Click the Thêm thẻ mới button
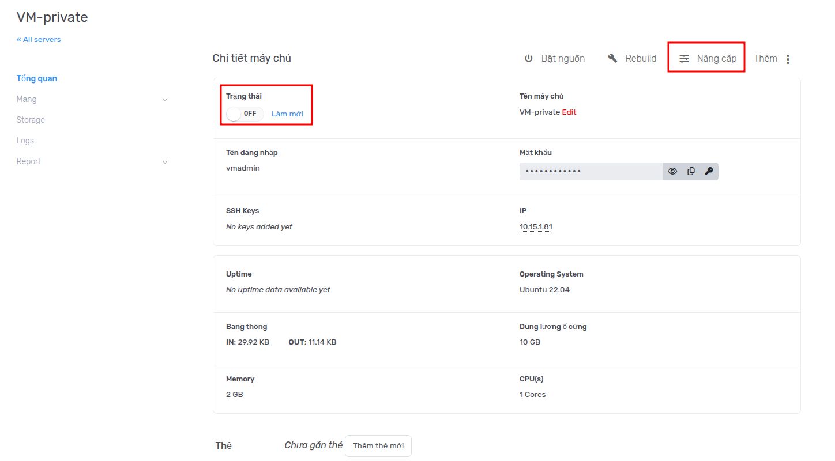835x461 pixels. (378, 446)
